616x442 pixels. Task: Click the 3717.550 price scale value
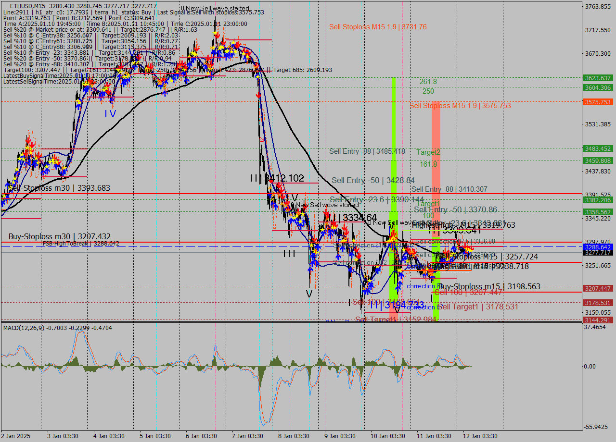tap(597, 30)
